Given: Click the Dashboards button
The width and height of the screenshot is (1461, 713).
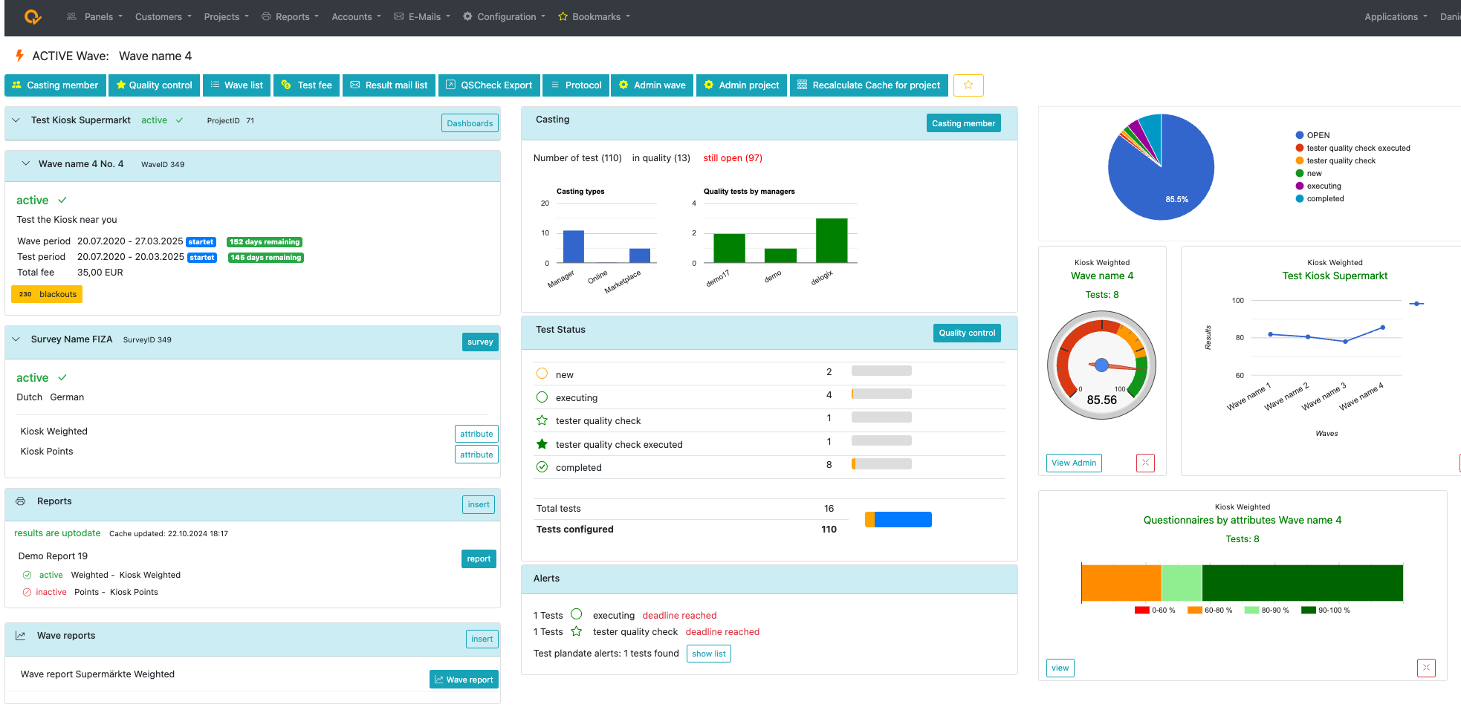Looking at the screenshot, I should 470,123.
